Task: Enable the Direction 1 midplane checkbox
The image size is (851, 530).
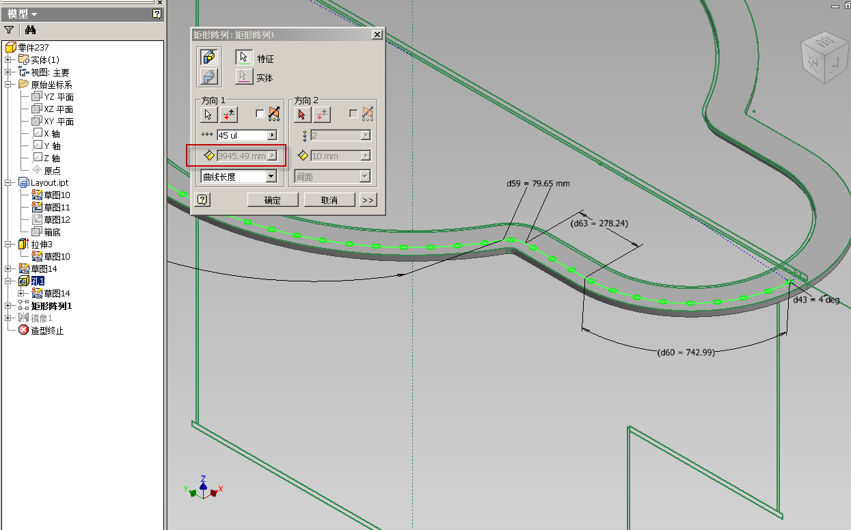Action: tap(260, 114)
